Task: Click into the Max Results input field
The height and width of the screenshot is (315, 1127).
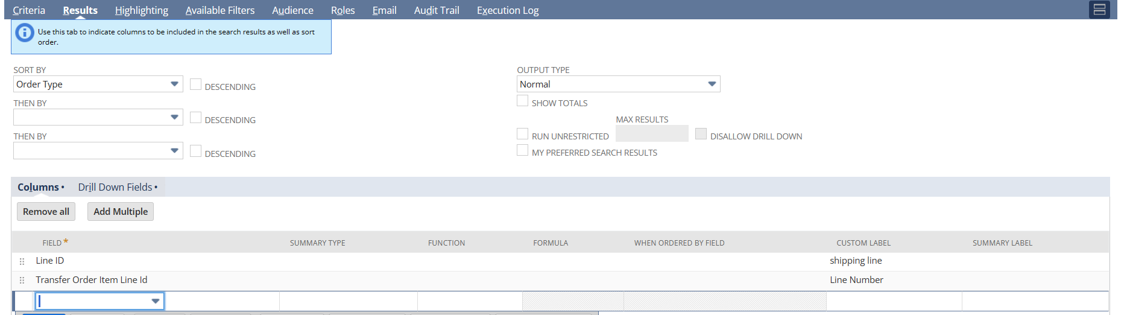Action: pyautogui.click(x=652, y=133)
